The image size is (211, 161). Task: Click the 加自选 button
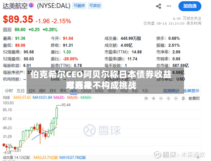tap(190, 6)
